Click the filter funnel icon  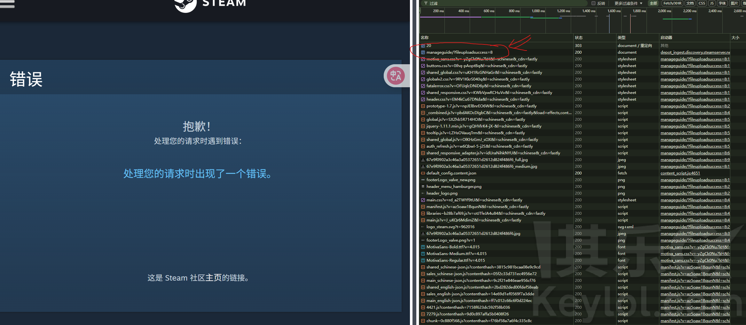click(426, 3)
